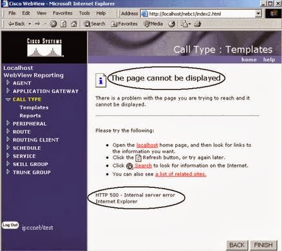This screenshot has width=282, height=251.
Task: Open the Media toolbar button
Action: tap(154, 24)
